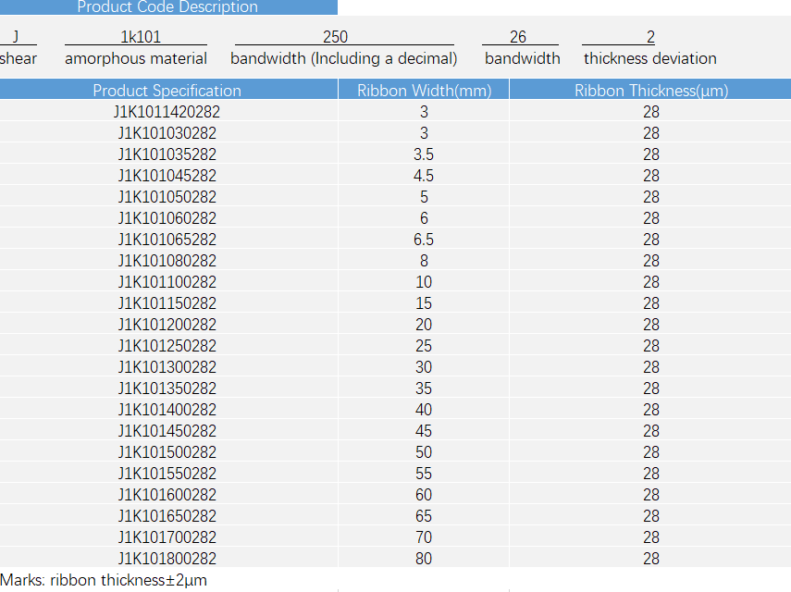Click the ribbon width cell showing 4.5
This screenshot has height=592, width=791.
click(424, 176)
